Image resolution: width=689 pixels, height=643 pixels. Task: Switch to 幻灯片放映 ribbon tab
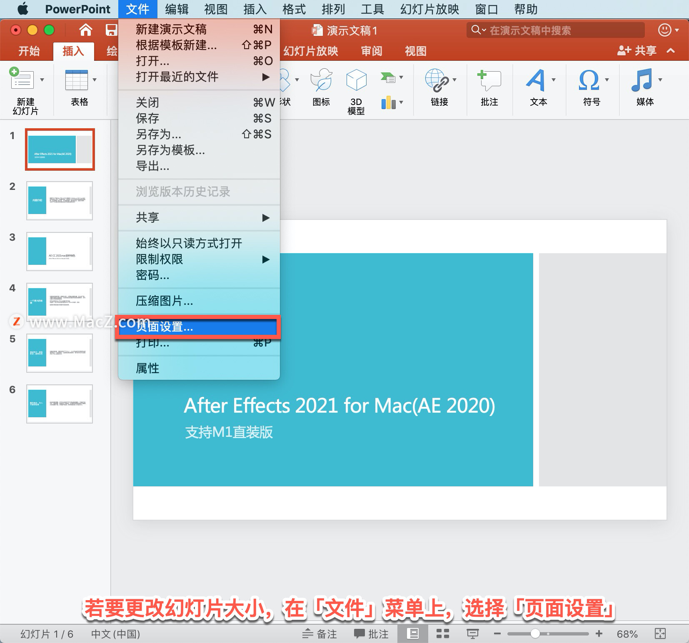click(x=311, y=51)
